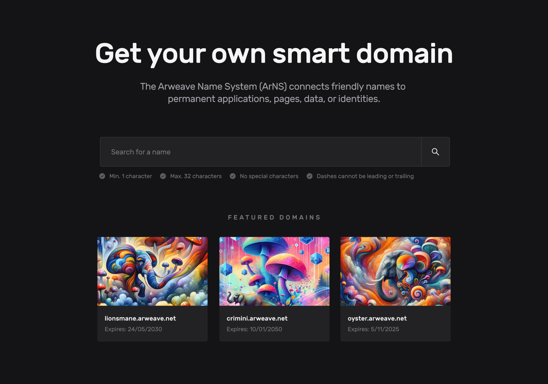Click the magnifying glass search icon
This screenshot has width=548, height=384.
pyautogui.click(x=435, y=152)
